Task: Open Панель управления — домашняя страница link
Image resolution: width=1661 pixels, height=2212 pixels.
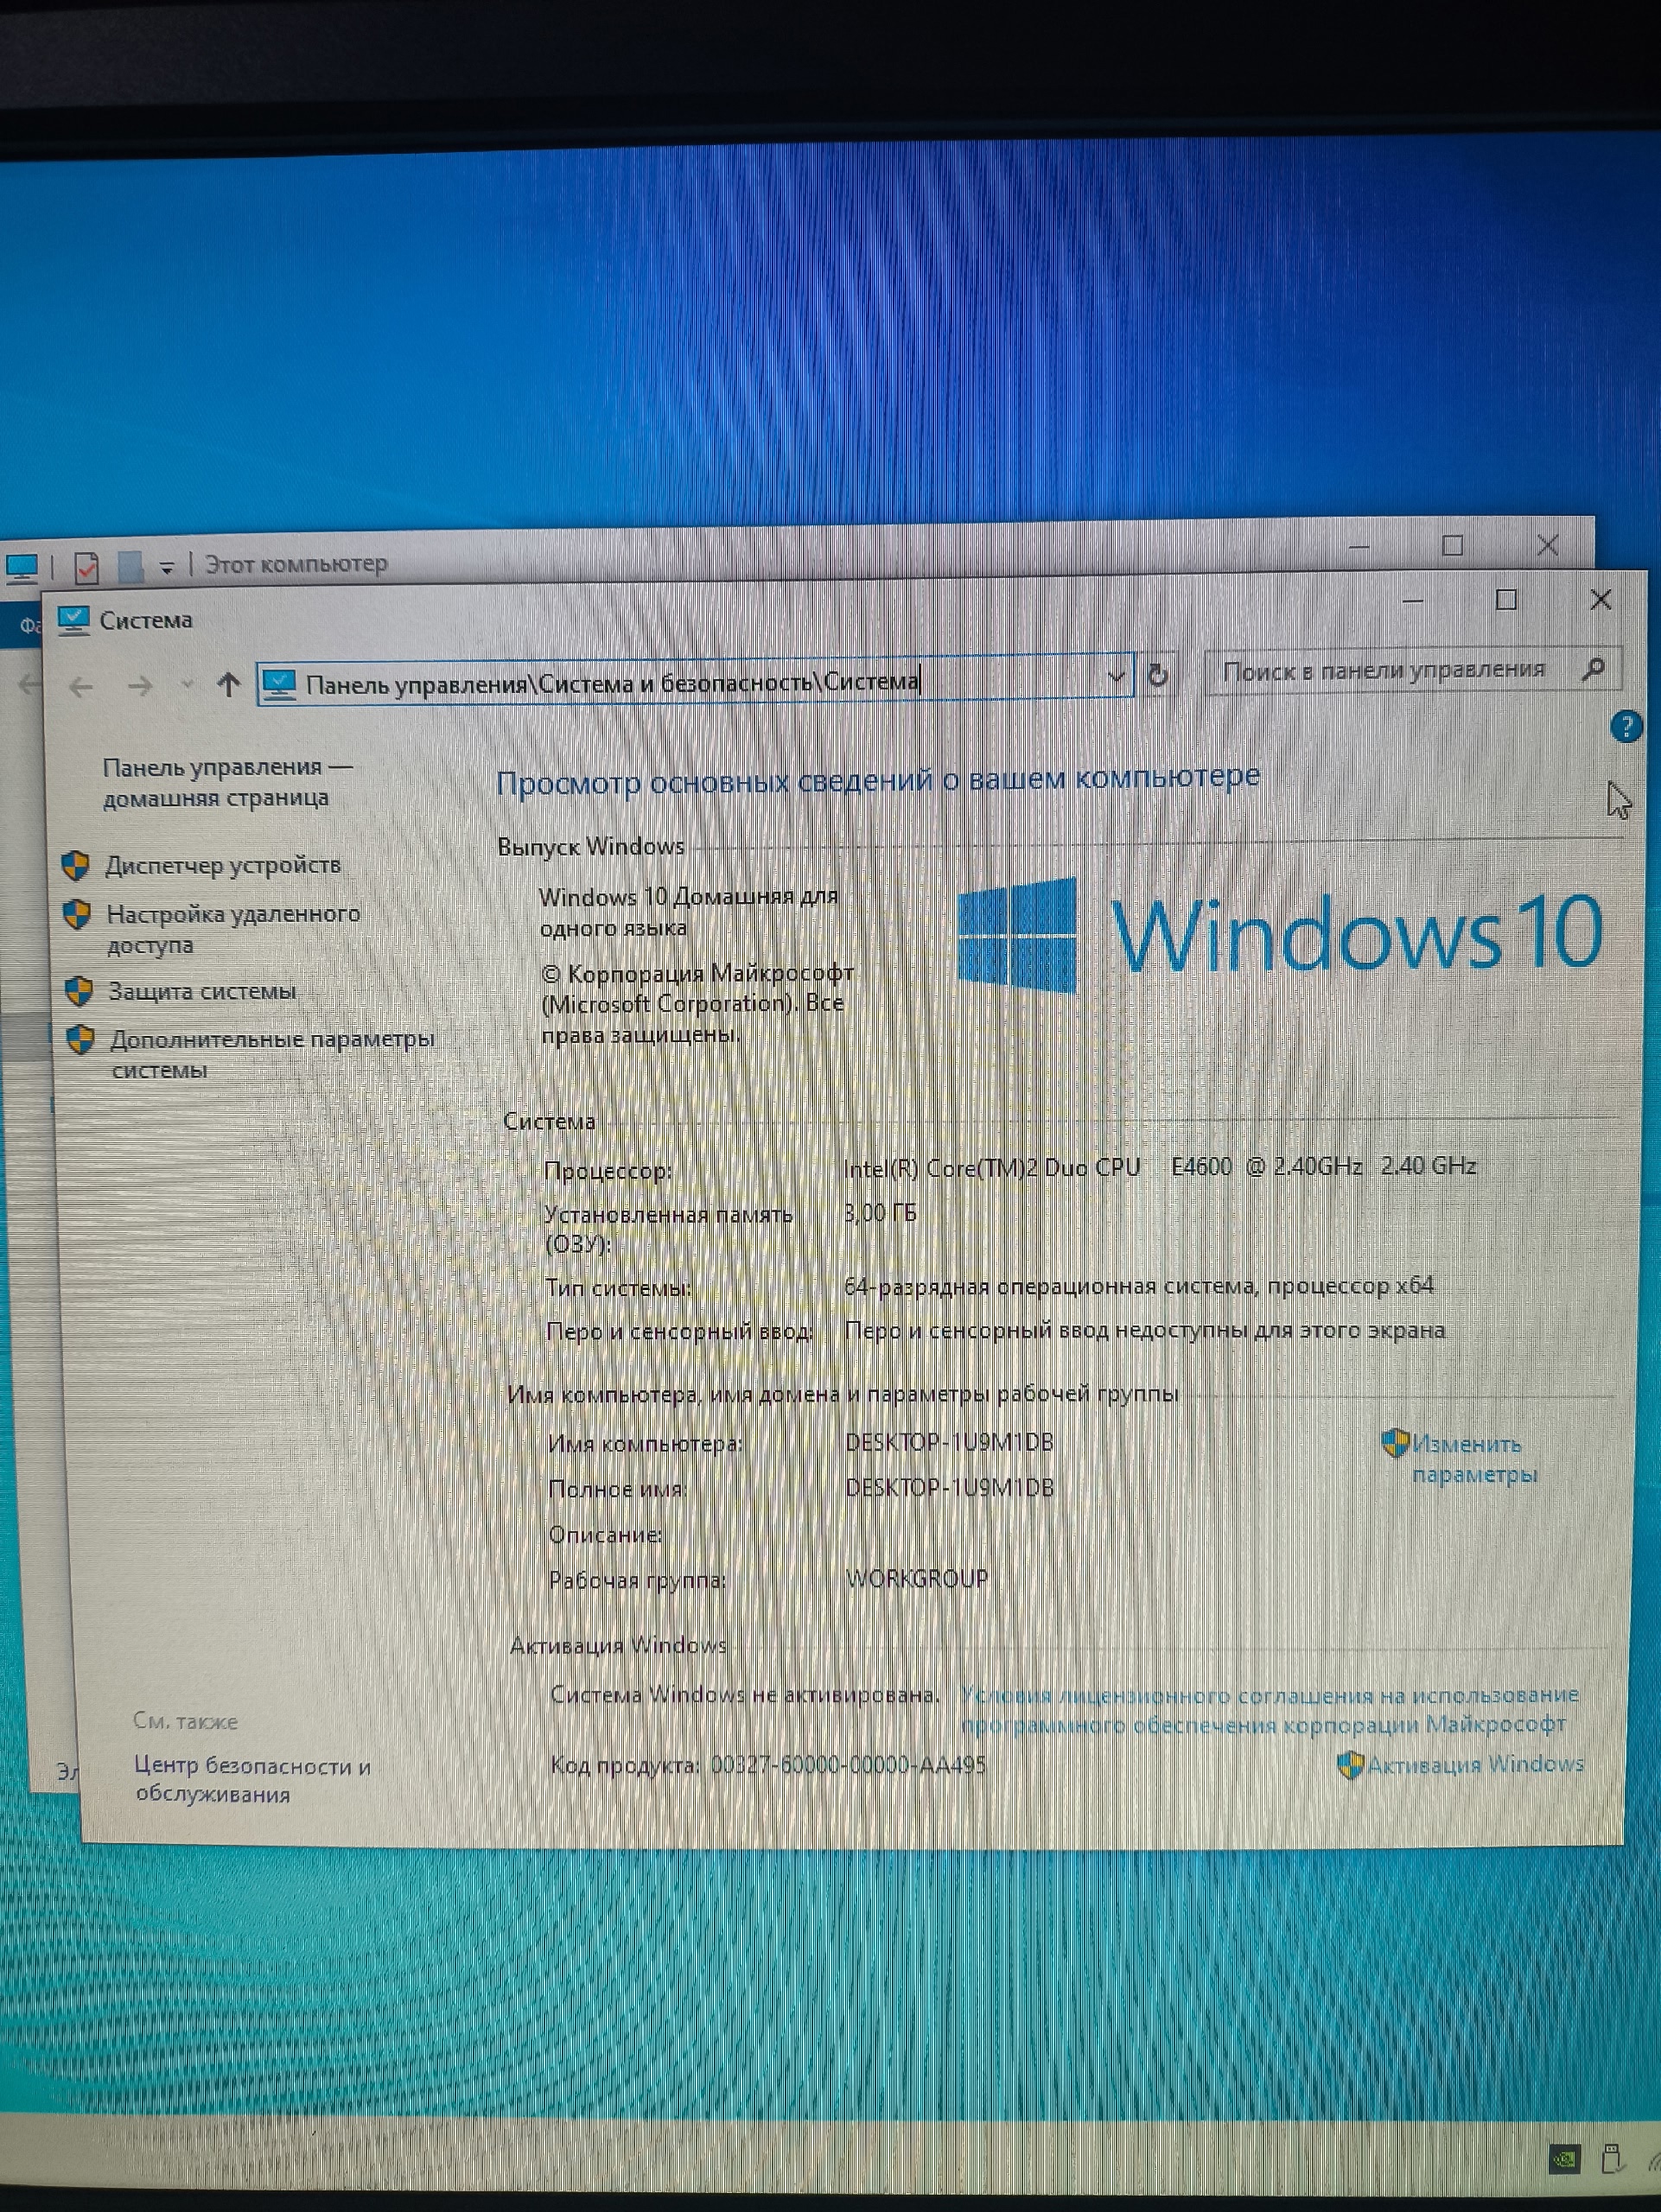Action: 228,782
